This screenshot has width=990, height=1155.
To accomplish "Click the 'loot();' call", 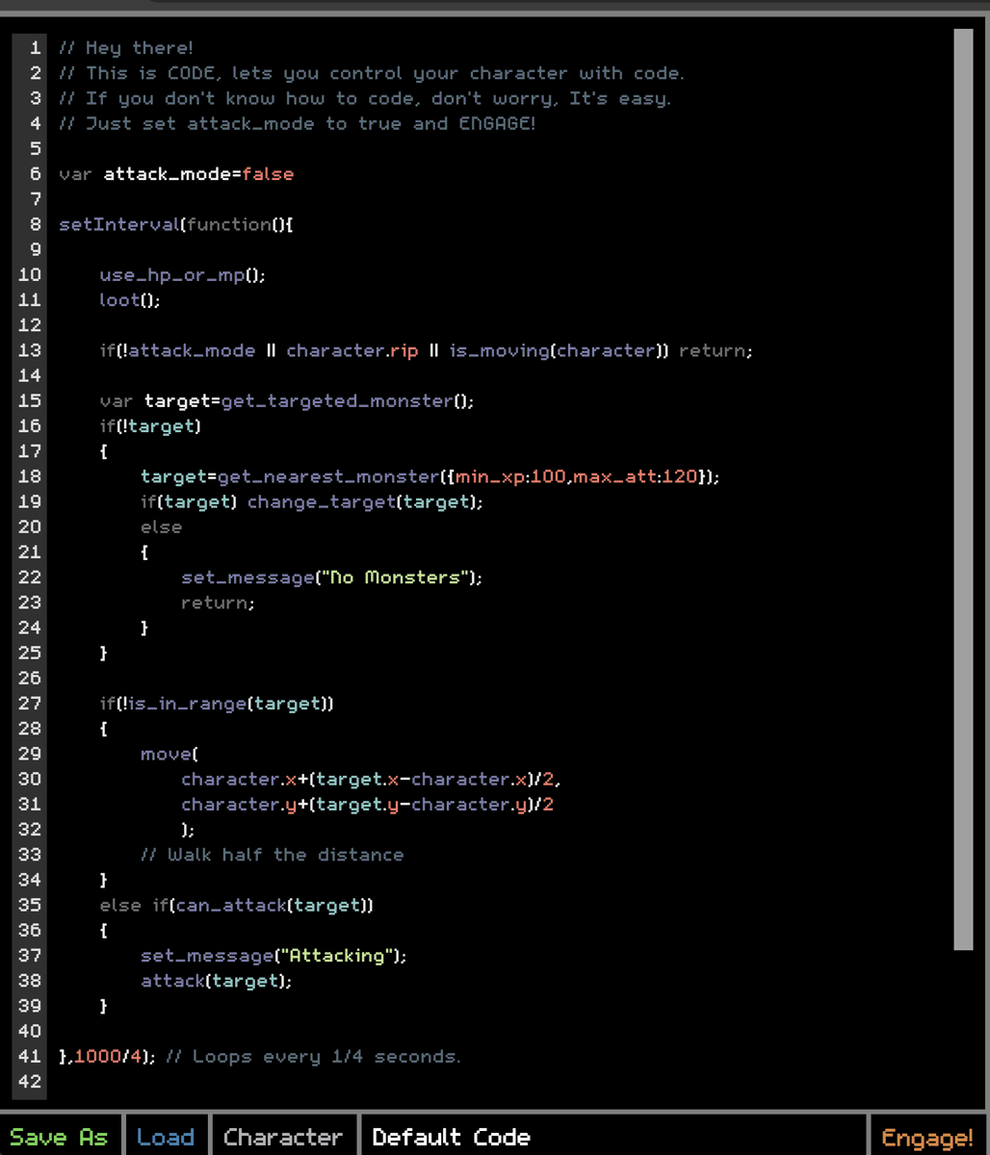I will click(x=129, y=300).
